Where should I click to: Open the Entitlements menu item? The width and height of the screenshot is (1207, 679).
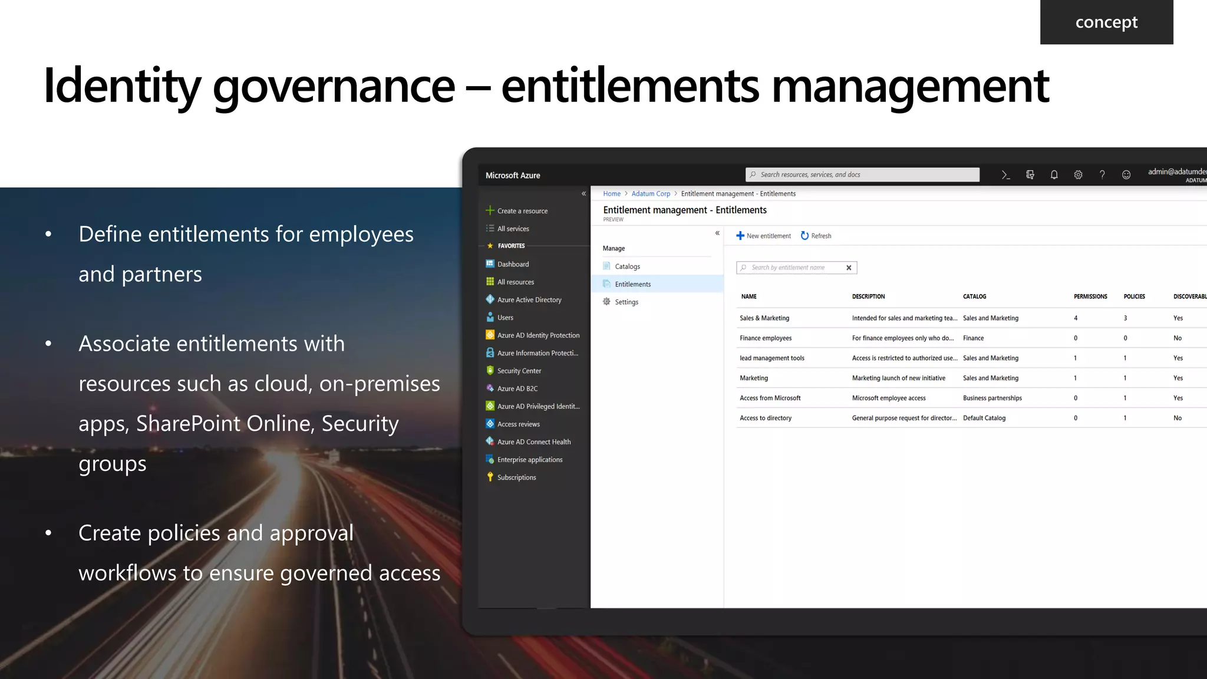pos(657,284)
